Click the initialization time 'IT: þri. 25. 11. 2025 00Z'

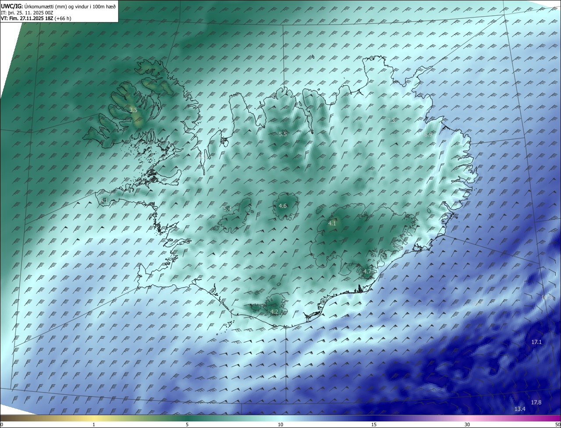[27, 13]
